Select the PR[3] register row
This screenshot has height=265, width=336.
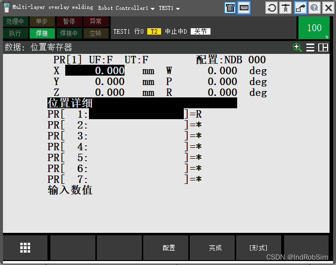[125, 136]
